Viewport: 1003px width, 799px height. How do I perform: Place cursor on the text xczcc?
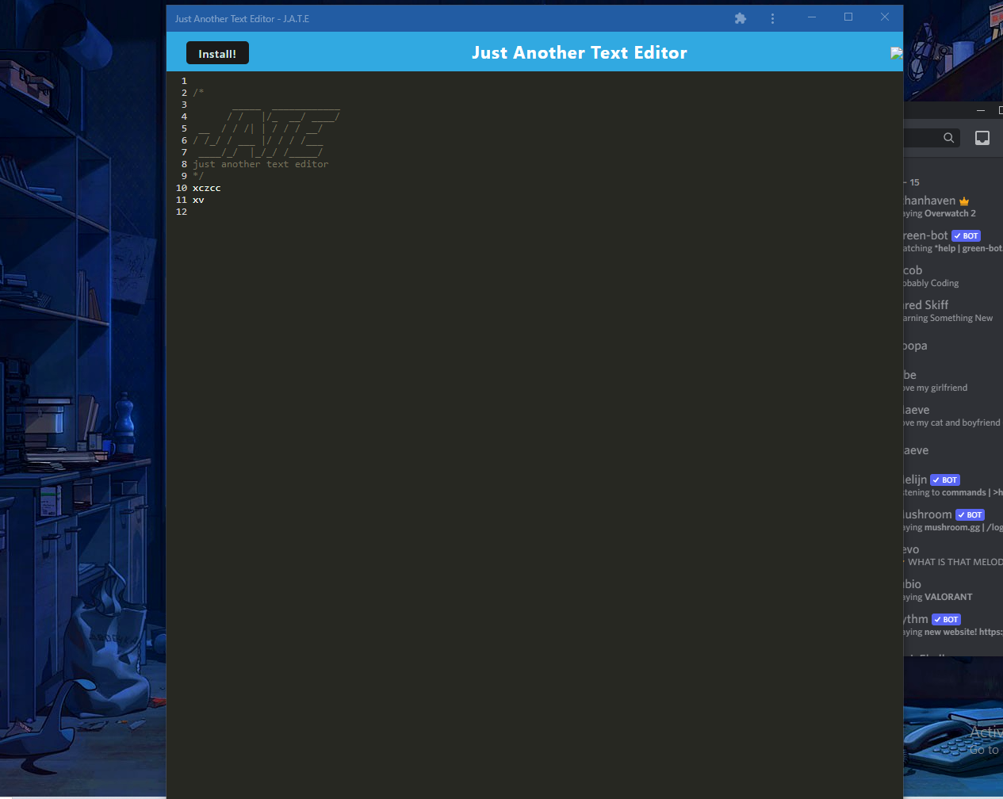(206, 188)
